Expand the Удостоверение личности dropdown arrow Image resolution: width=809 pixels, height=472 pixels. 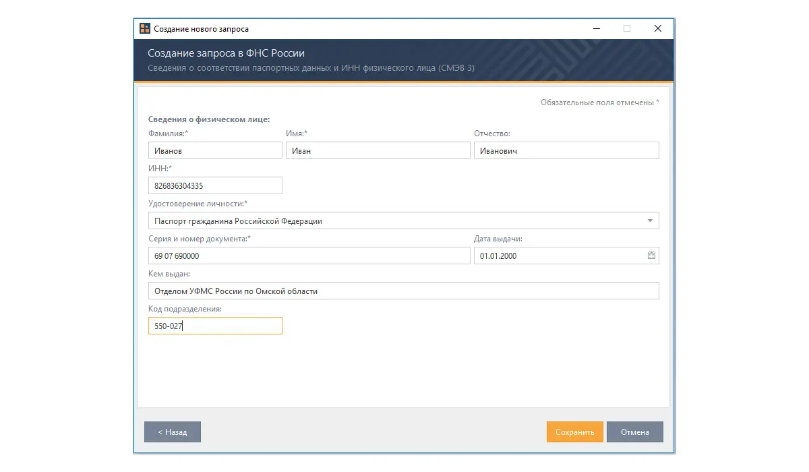coord(650,220)
